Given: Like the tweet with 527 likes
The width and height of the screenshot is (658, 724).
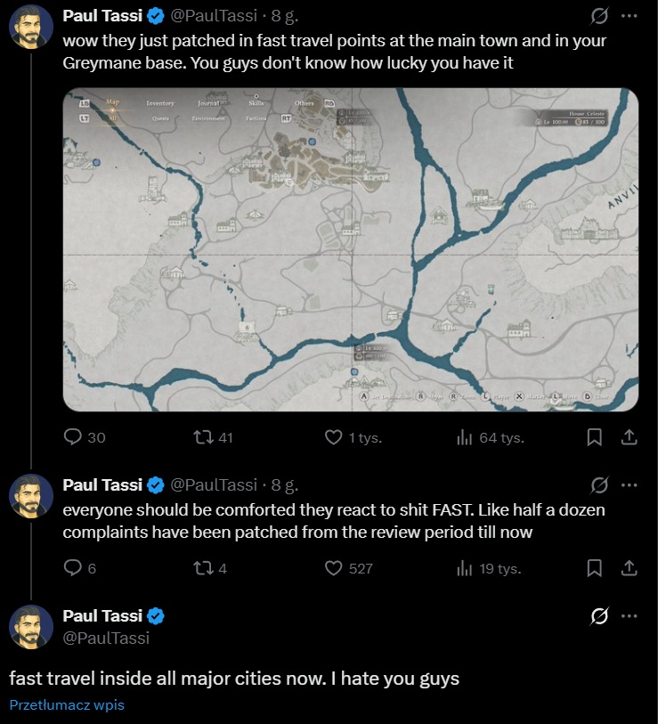Looking at the screenshot, I should click(x=334, y=567).
